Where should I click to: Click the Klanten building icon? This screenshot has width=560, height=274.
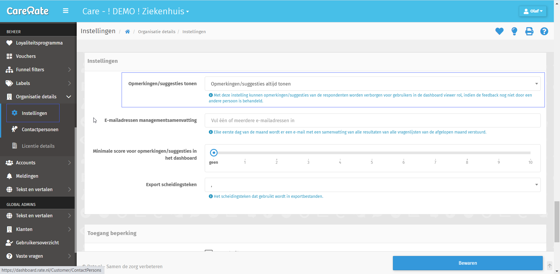(x=9, y=229)
